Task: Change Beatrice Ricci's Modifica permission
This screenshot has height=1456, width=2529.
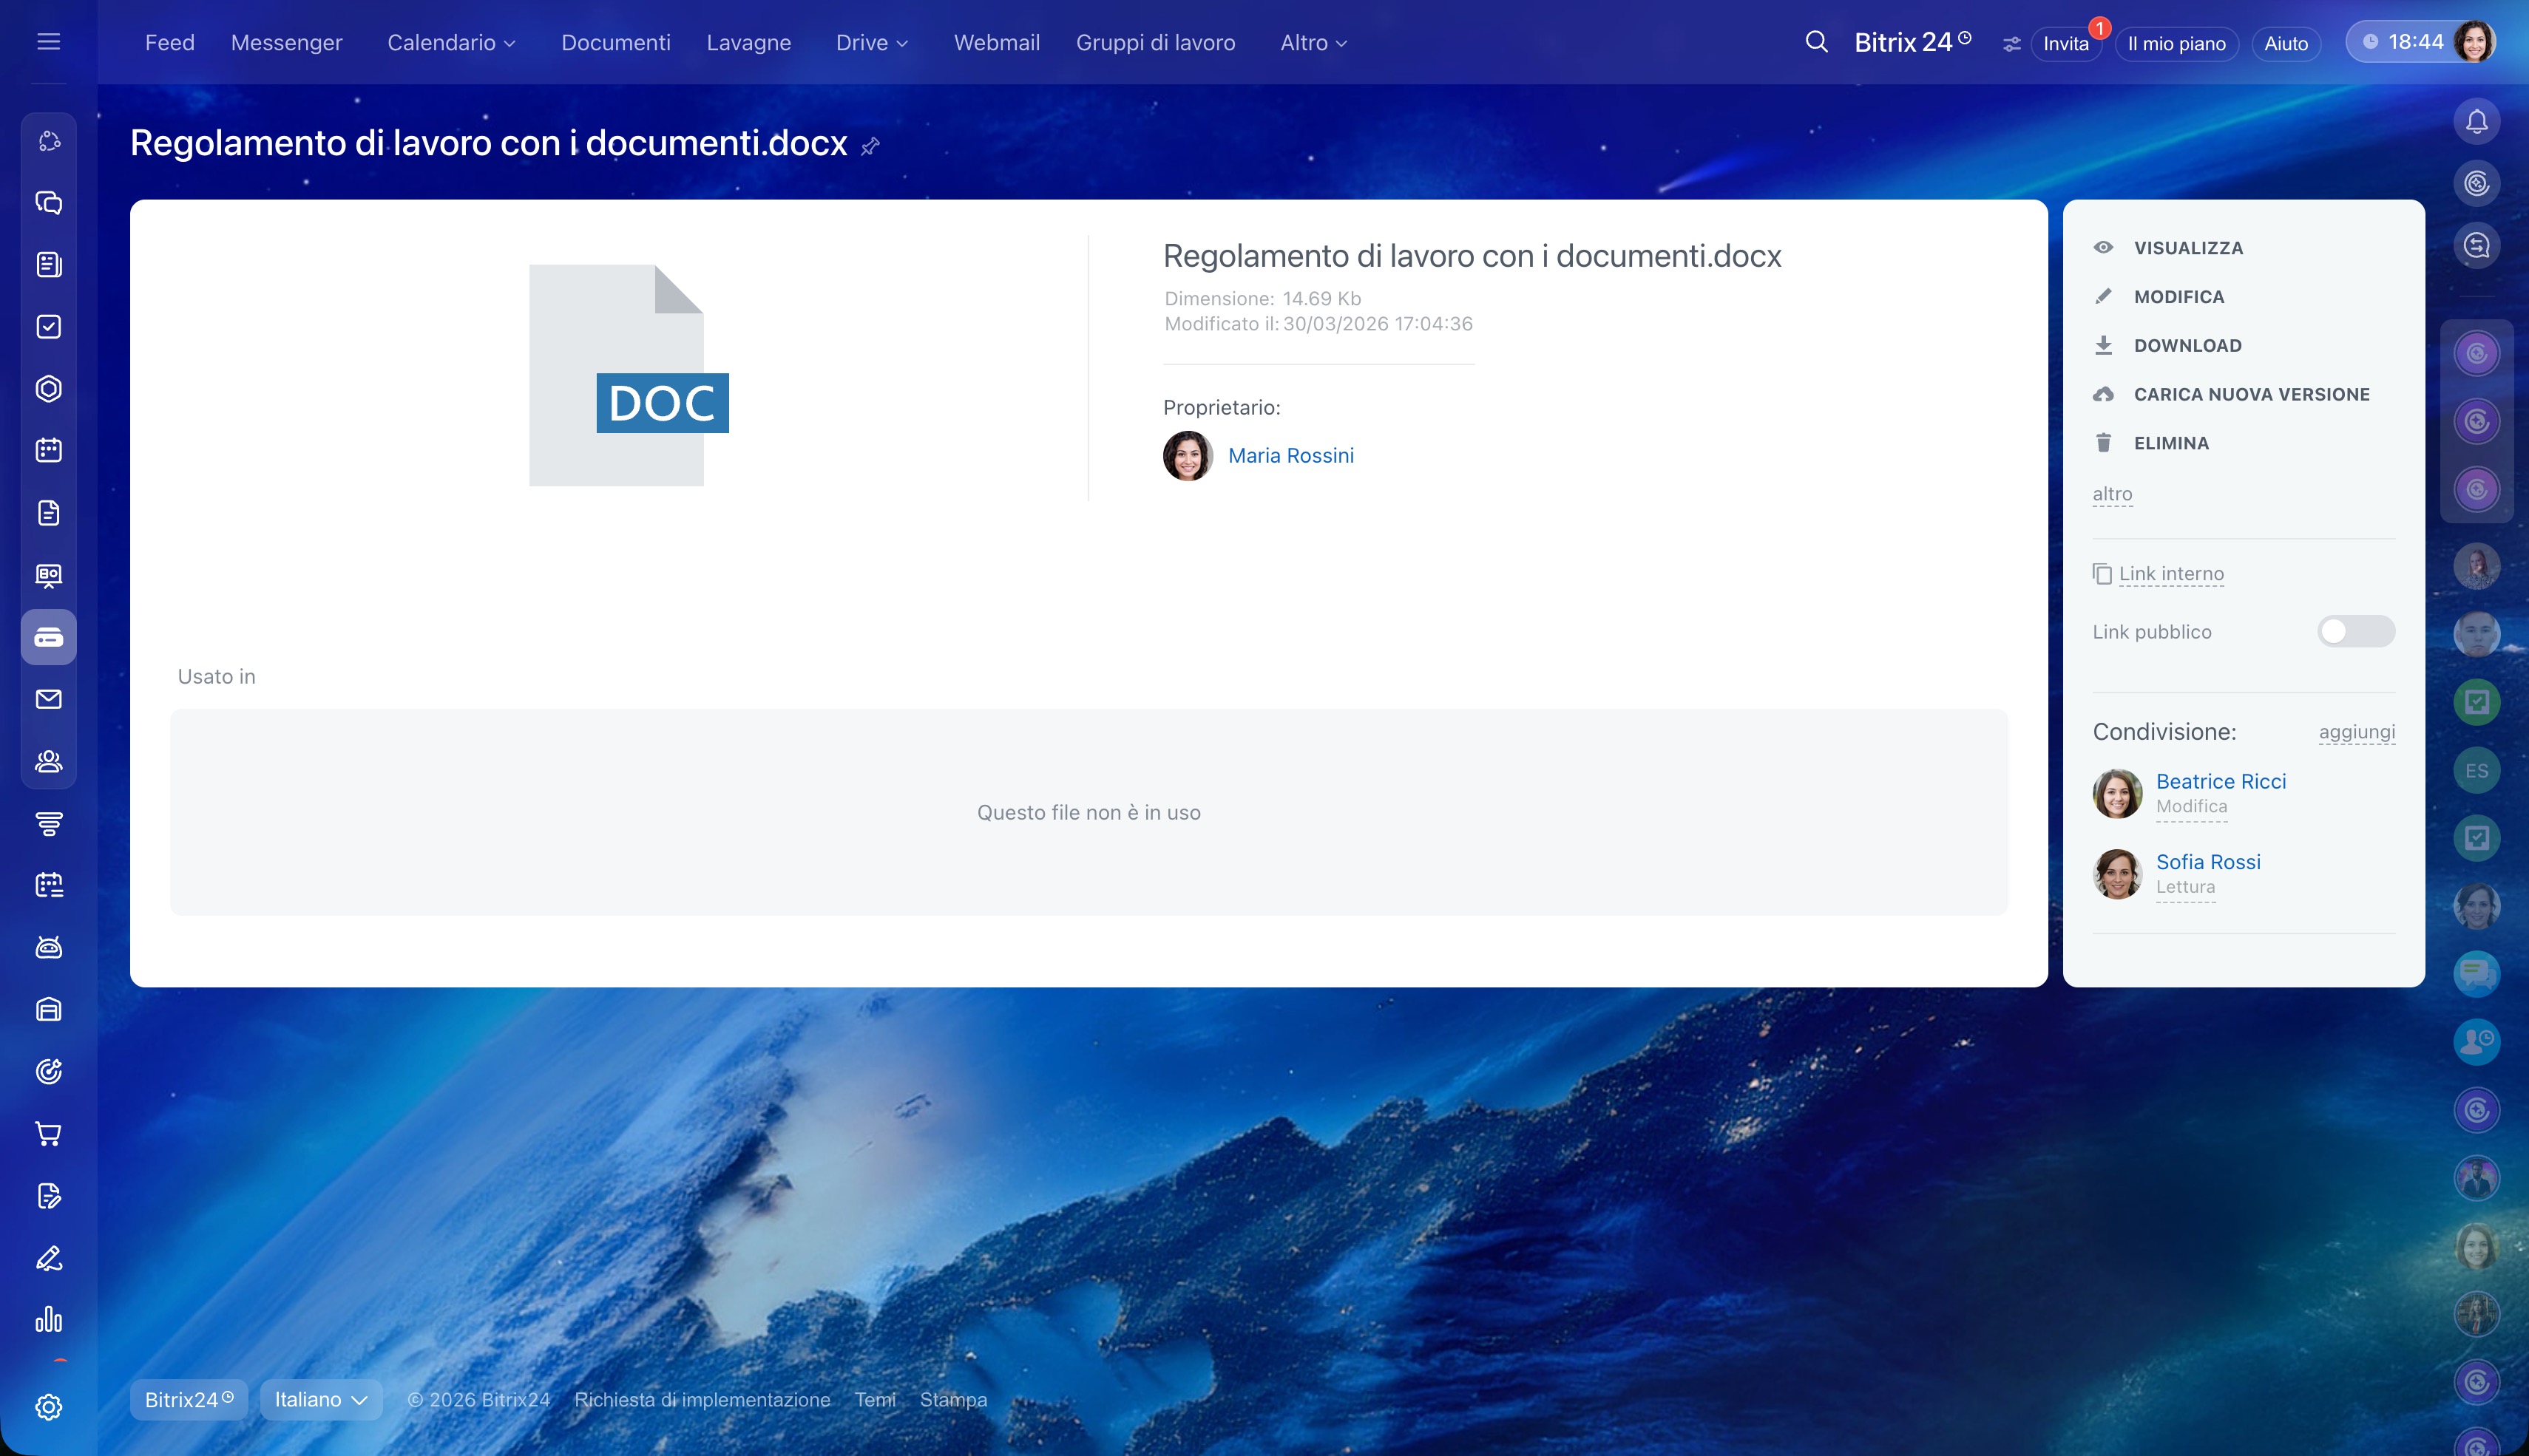Action: 2191,806
